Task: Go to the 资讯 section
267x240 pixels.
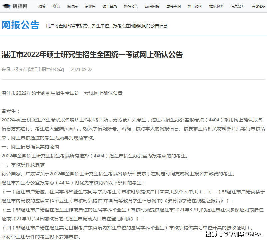Action: pyautogui.click(x=56, y=6)
